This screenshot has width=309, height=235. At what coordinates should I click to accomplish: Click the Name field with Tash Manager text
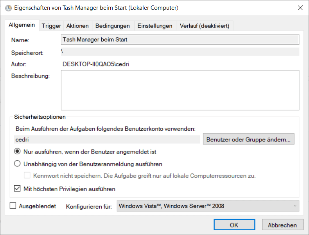180,40
